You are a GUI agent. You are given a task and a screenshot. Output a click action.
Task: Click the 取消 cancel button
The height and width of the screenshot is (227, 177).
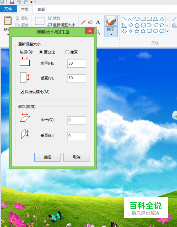pyautogui.click(x=77, y=157)
